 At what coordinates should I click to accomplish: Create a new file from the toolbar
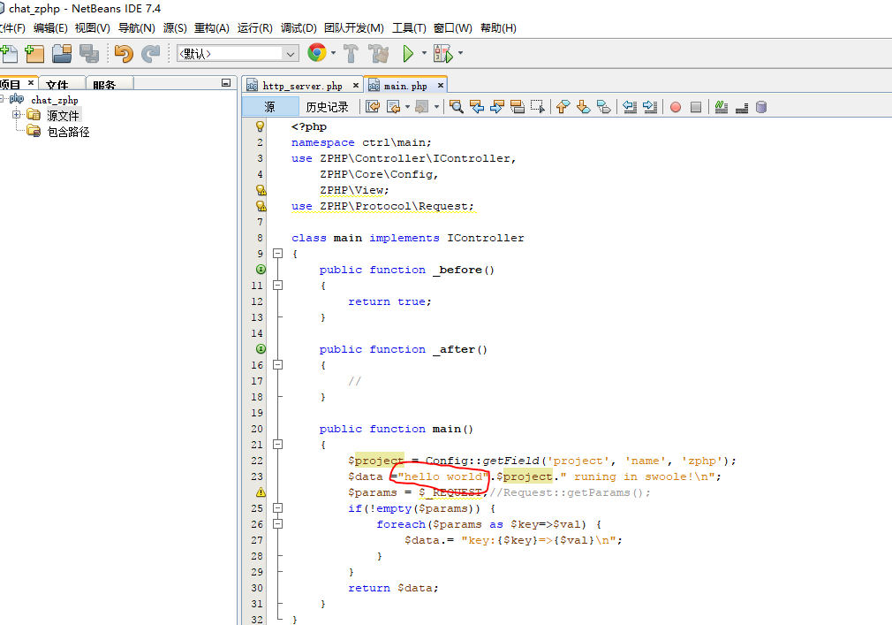[x=9, y=54]
